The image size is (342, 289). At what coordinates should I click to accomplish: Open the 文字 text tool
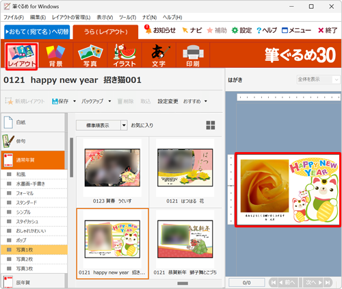[x=159, y=56]
